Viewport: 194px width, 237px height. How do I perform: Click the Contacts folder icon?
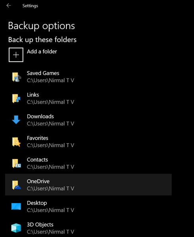pos(16,164)
